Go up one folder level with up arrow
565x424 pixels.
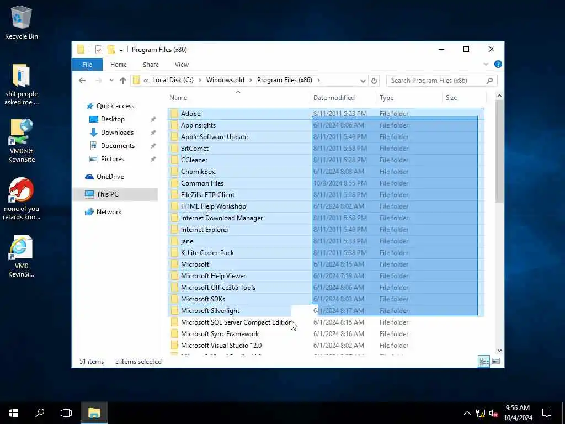[123, 81]
